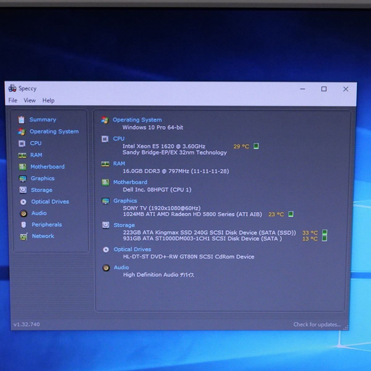
Task: Open the Motherboard heading link in summary
Action: pyautogui.click(x=130, y=182)
